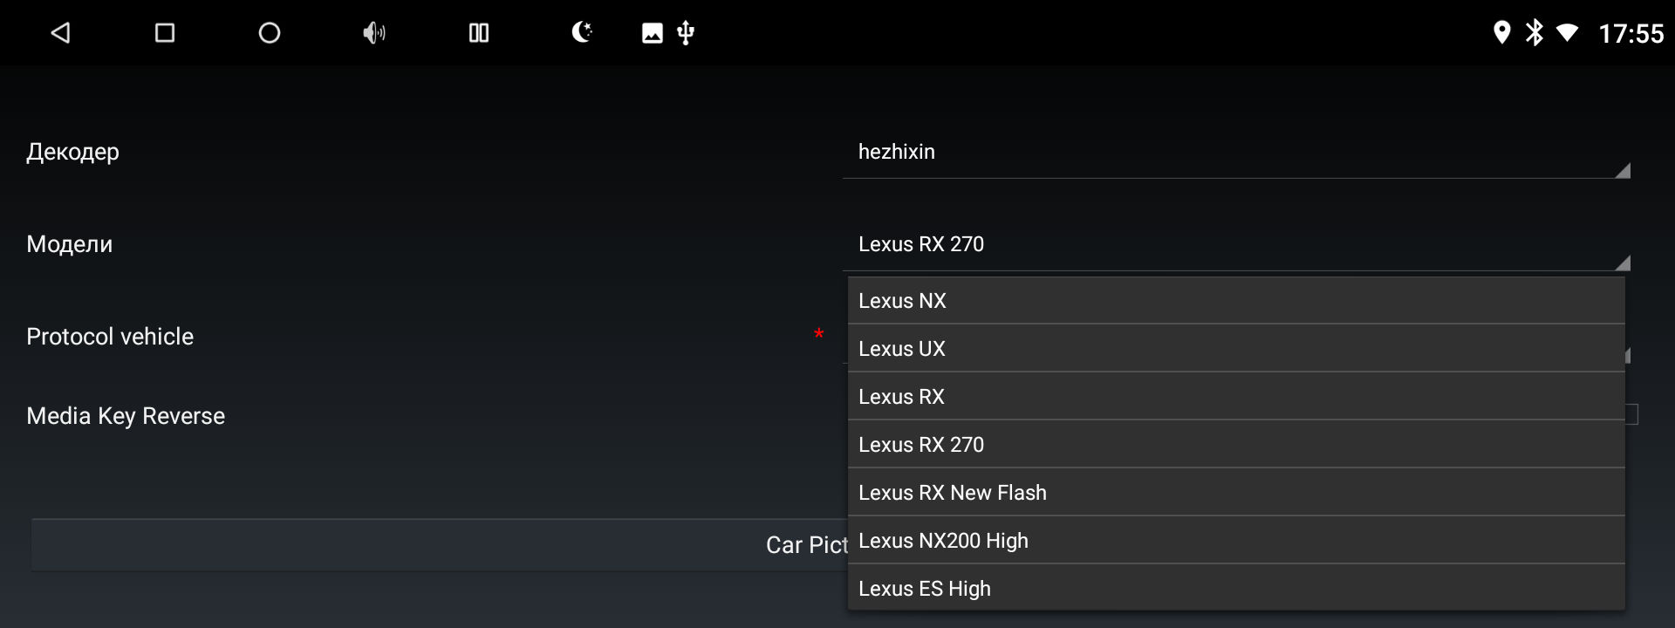
Task: Tap the back navigation triangle icon
Action: click(60, 33)
